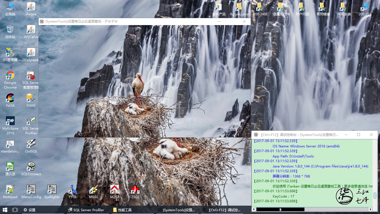This screenshot has width=380, height=214.
Task: Open the ZSGL desktop shortcut
Action: (135, 192)
